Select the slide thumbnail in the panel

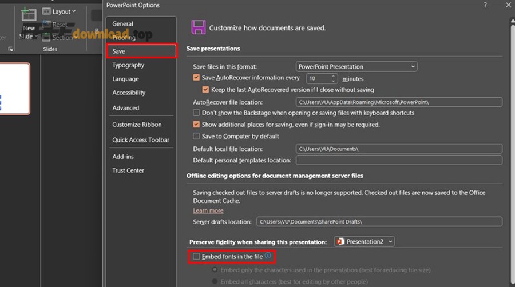point(15,89)
